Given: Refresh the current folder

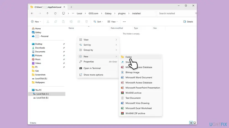Looking at the screenshot, I should [x=55, y=13].
